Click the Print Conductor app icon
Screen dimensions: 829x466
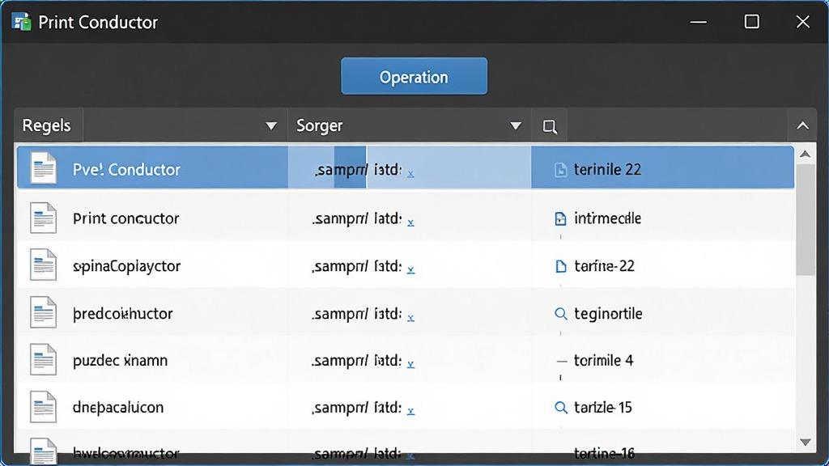click(21, 22)
